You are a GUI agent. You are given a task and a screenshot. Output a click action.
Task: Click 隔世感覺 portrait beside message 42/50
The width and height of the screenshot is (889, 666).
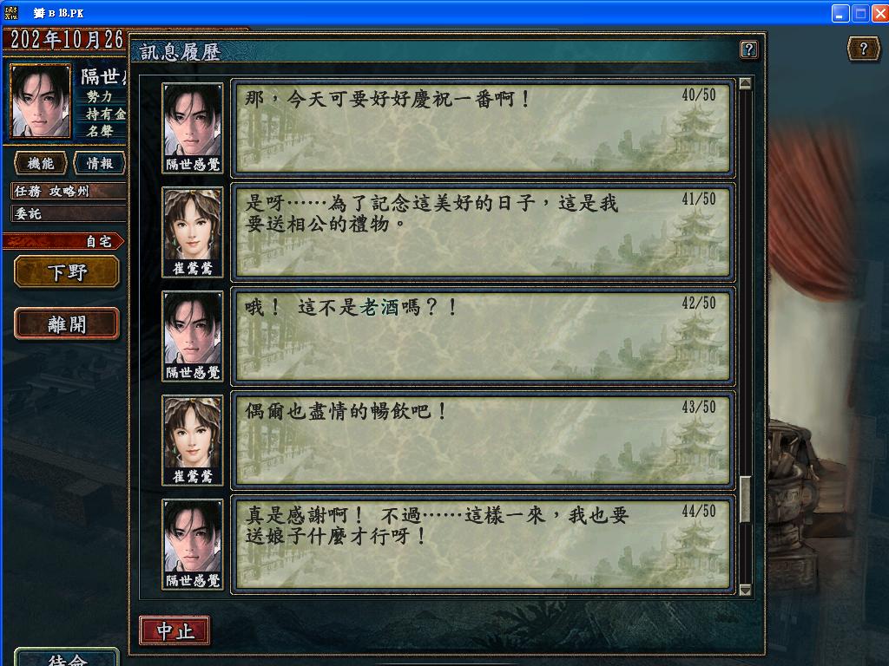193,336
